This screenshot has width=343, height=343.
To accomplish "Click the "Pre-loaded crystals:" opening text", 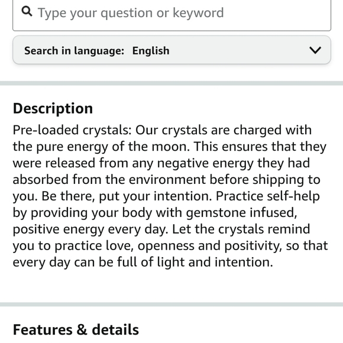I will (72, 130).
